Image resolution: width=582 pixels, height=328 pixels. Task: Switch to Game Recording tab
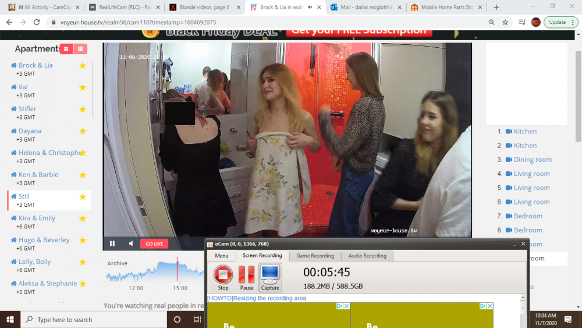click(315, 256)
